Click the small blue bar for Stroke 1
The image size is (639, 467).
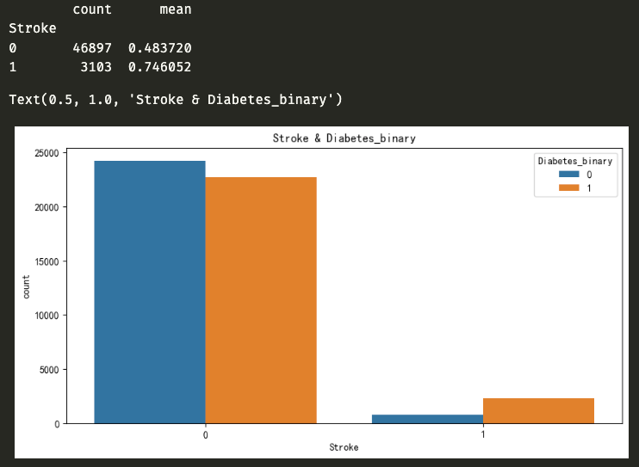[x=427, y=419]
